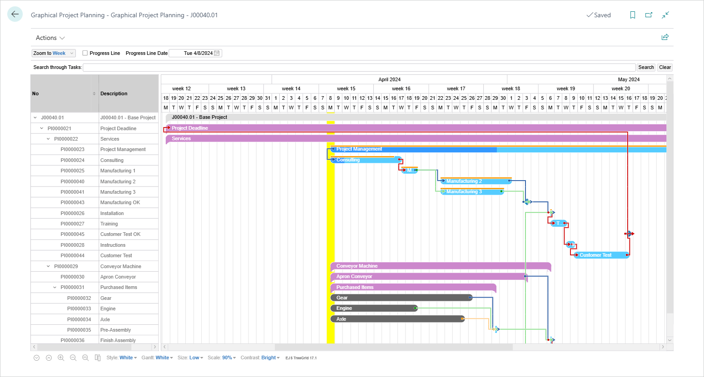This screenshot has height=377, width=704.
Task: Select the zoom out magnifier icon
Action: [73, 357]
